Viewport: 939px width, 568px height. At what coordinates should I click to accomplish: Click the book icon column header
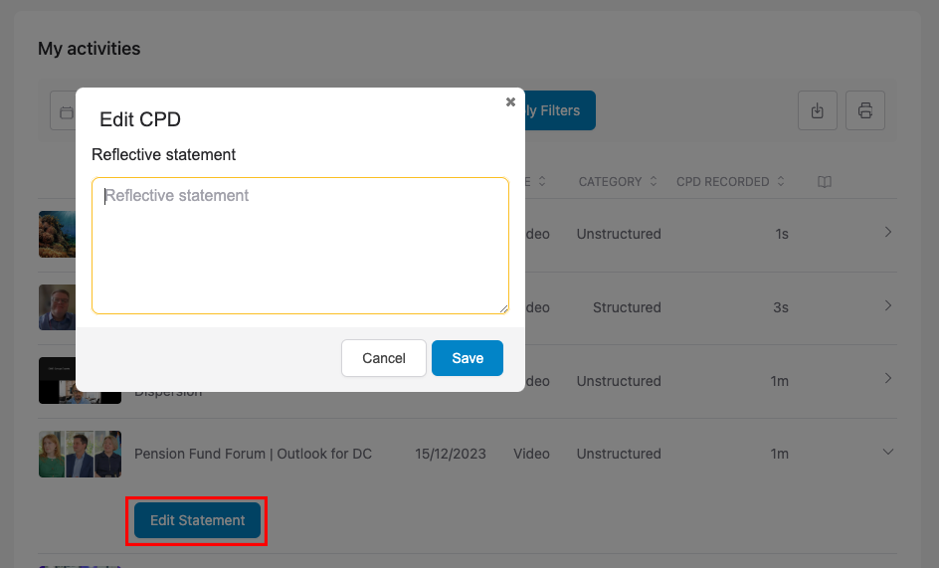tap(825, 182)
